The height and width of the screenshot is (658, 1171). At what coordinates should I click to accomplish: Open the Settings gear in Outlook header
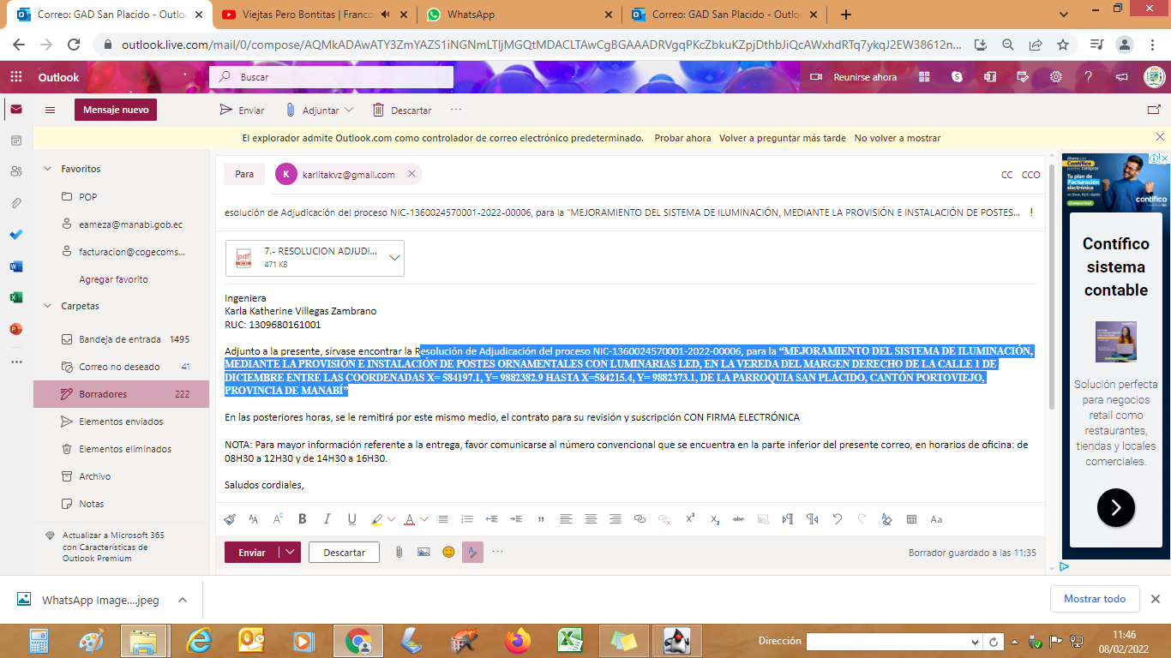(x=1056, y=77)
